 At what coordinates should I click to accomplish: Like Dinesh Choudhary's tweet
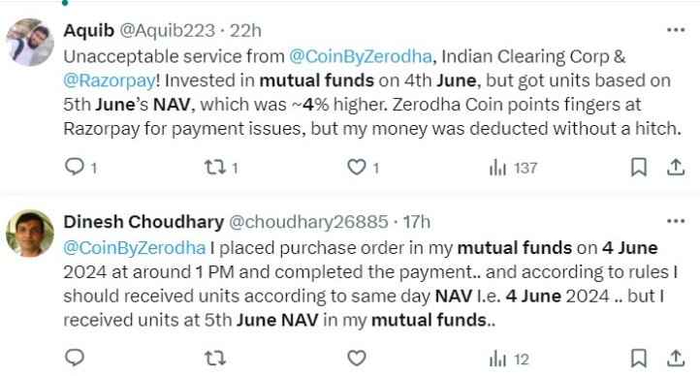click(x=357, y=359)
